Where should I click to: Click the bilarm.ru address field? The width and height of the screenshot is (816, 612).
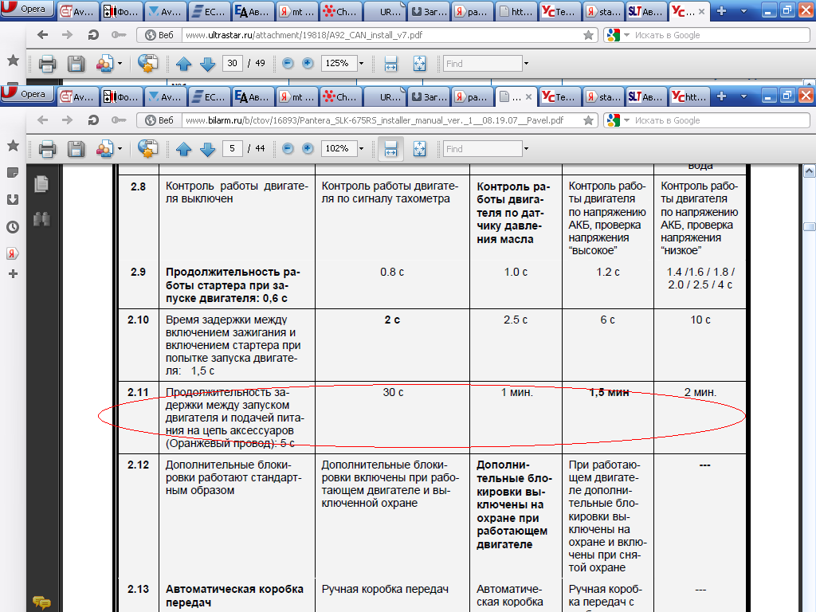click(x=382, y=121)
